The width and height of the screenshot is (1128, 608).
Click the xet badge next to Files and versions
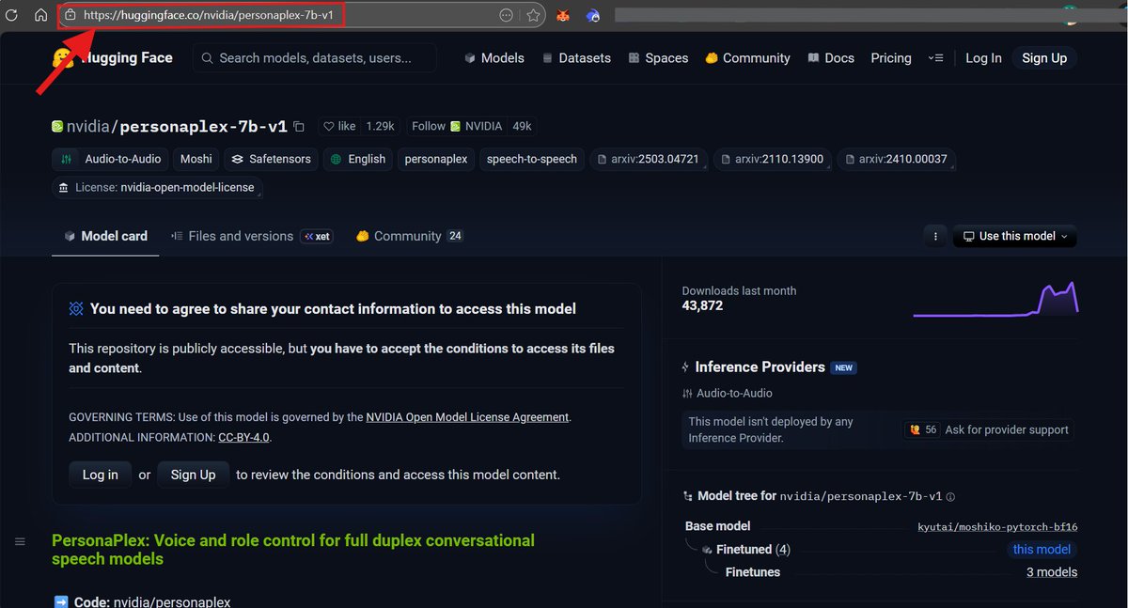(317, 236)
